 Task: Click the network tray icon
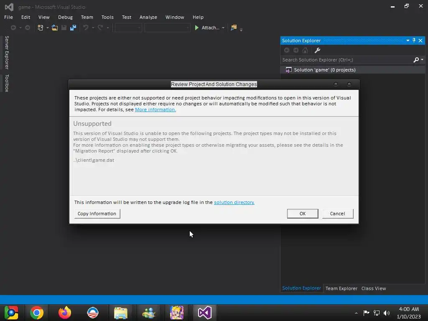pyautogui.click(x=377, y=313)
